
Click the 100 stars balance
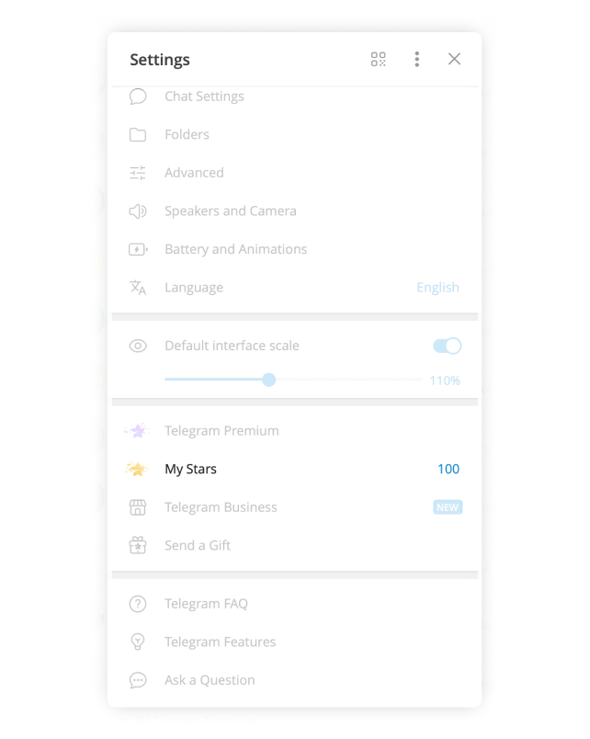448,469
